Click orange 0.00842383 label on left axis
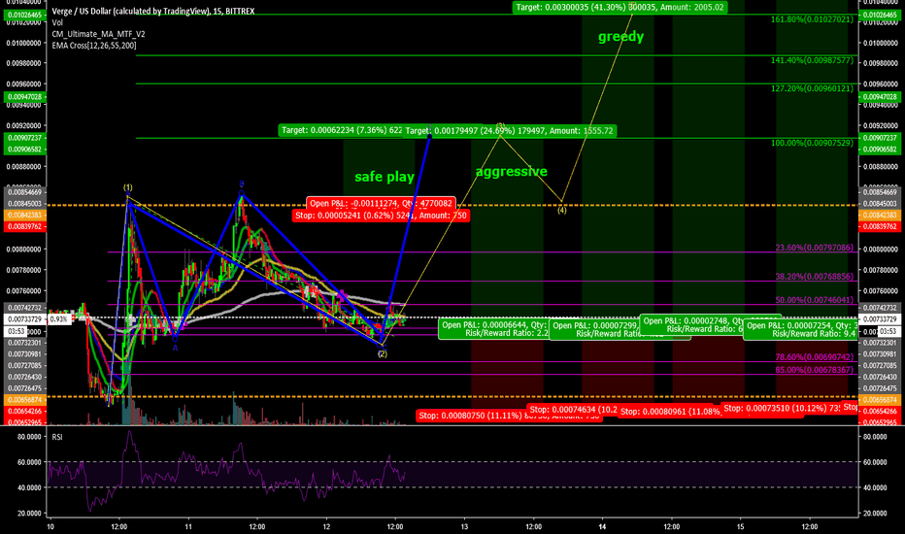905x534 pixels. 25,215
